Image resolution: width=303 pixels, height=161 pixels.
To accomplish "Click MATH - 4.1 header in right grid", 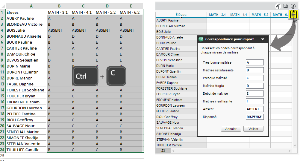I will [x=239, y=15].
